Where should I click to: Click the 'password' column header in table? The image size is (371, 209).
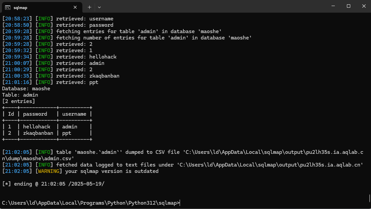click(35, 114)
